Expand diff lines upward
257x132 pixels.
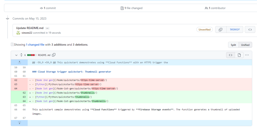tap(19, 62)
